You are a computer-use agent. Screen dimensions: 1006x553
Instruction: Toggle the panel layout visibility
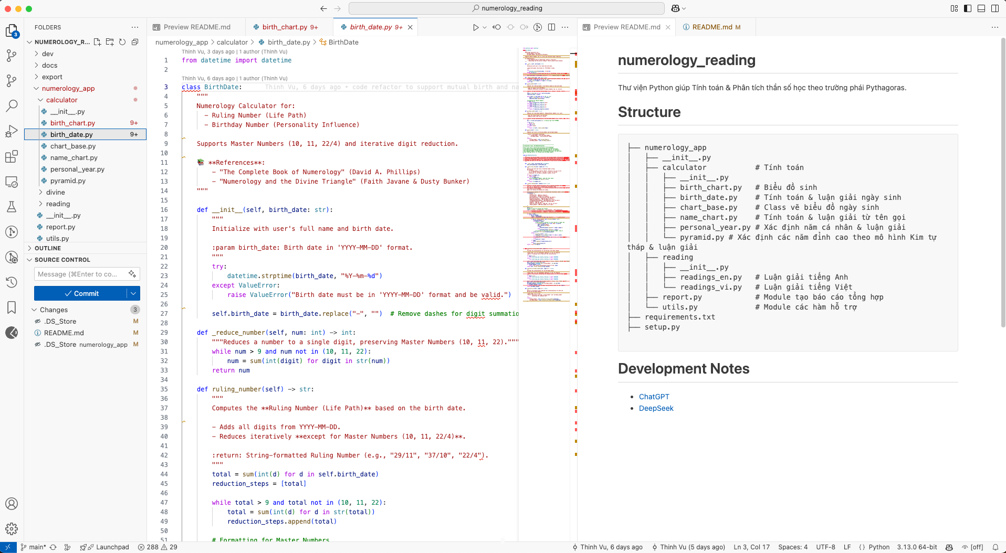pyautogui.click(x=981, y=8)
